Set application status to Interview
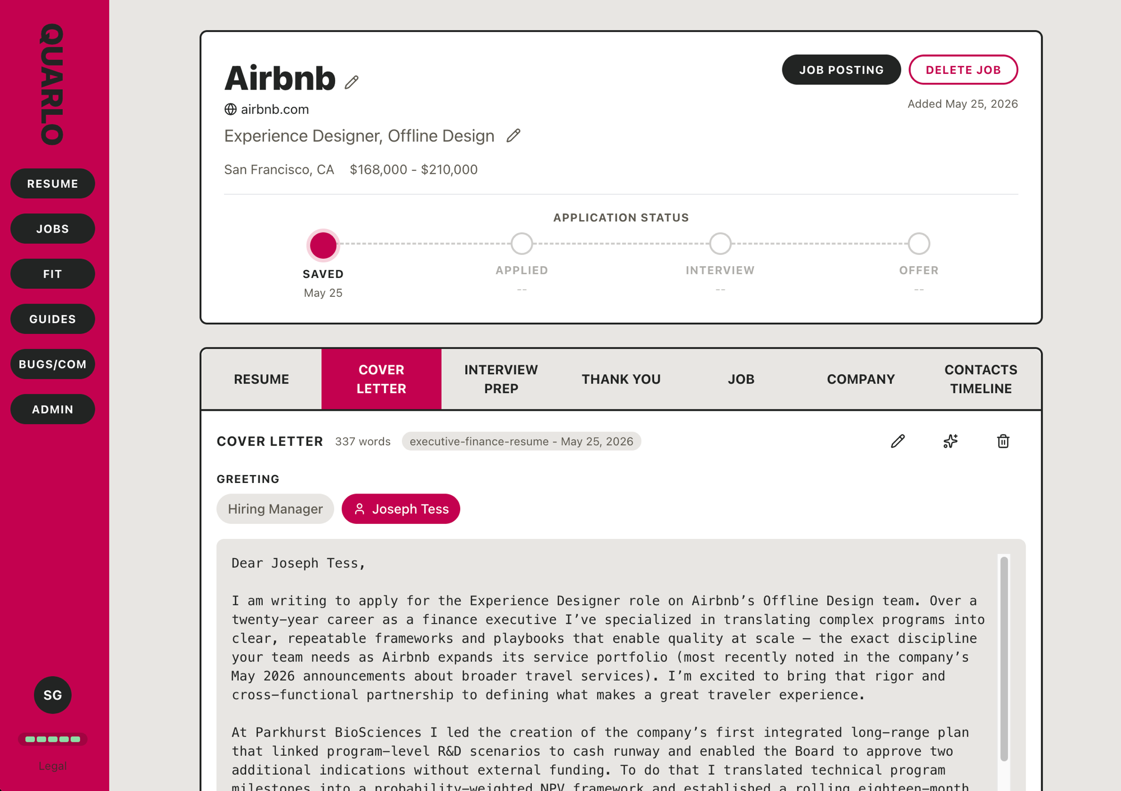Image resolution: width=1121 pixels, height=791 pixels. coord(720,244)
